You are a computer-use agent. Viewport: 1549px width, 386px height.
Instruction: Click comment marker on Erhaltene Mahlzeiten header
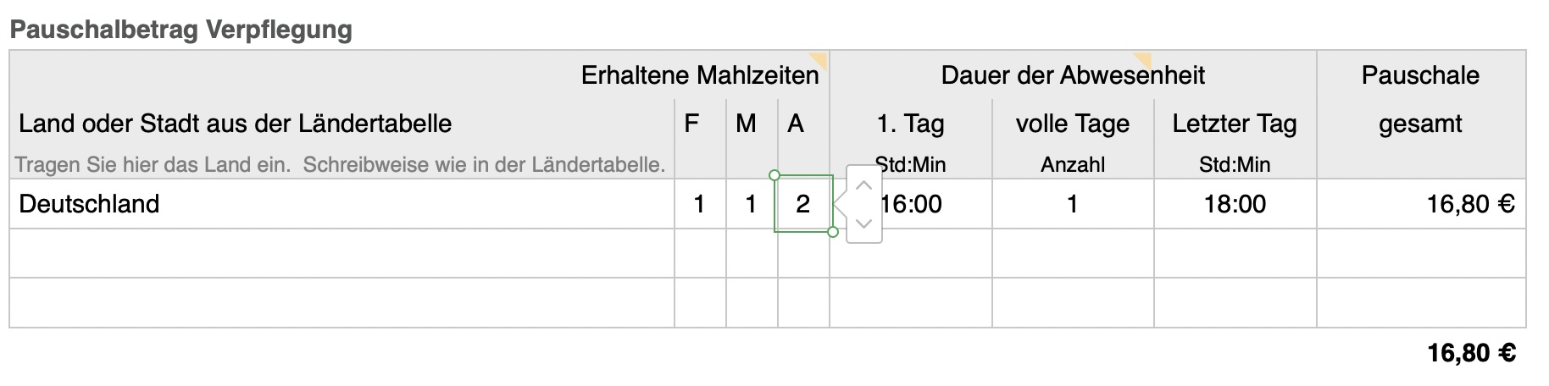[x=819, y=59]
